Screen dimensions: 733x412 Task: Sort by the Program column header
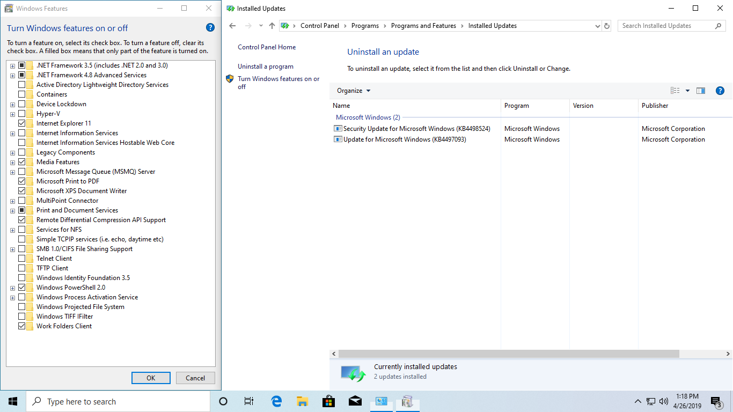pos(535,106)
